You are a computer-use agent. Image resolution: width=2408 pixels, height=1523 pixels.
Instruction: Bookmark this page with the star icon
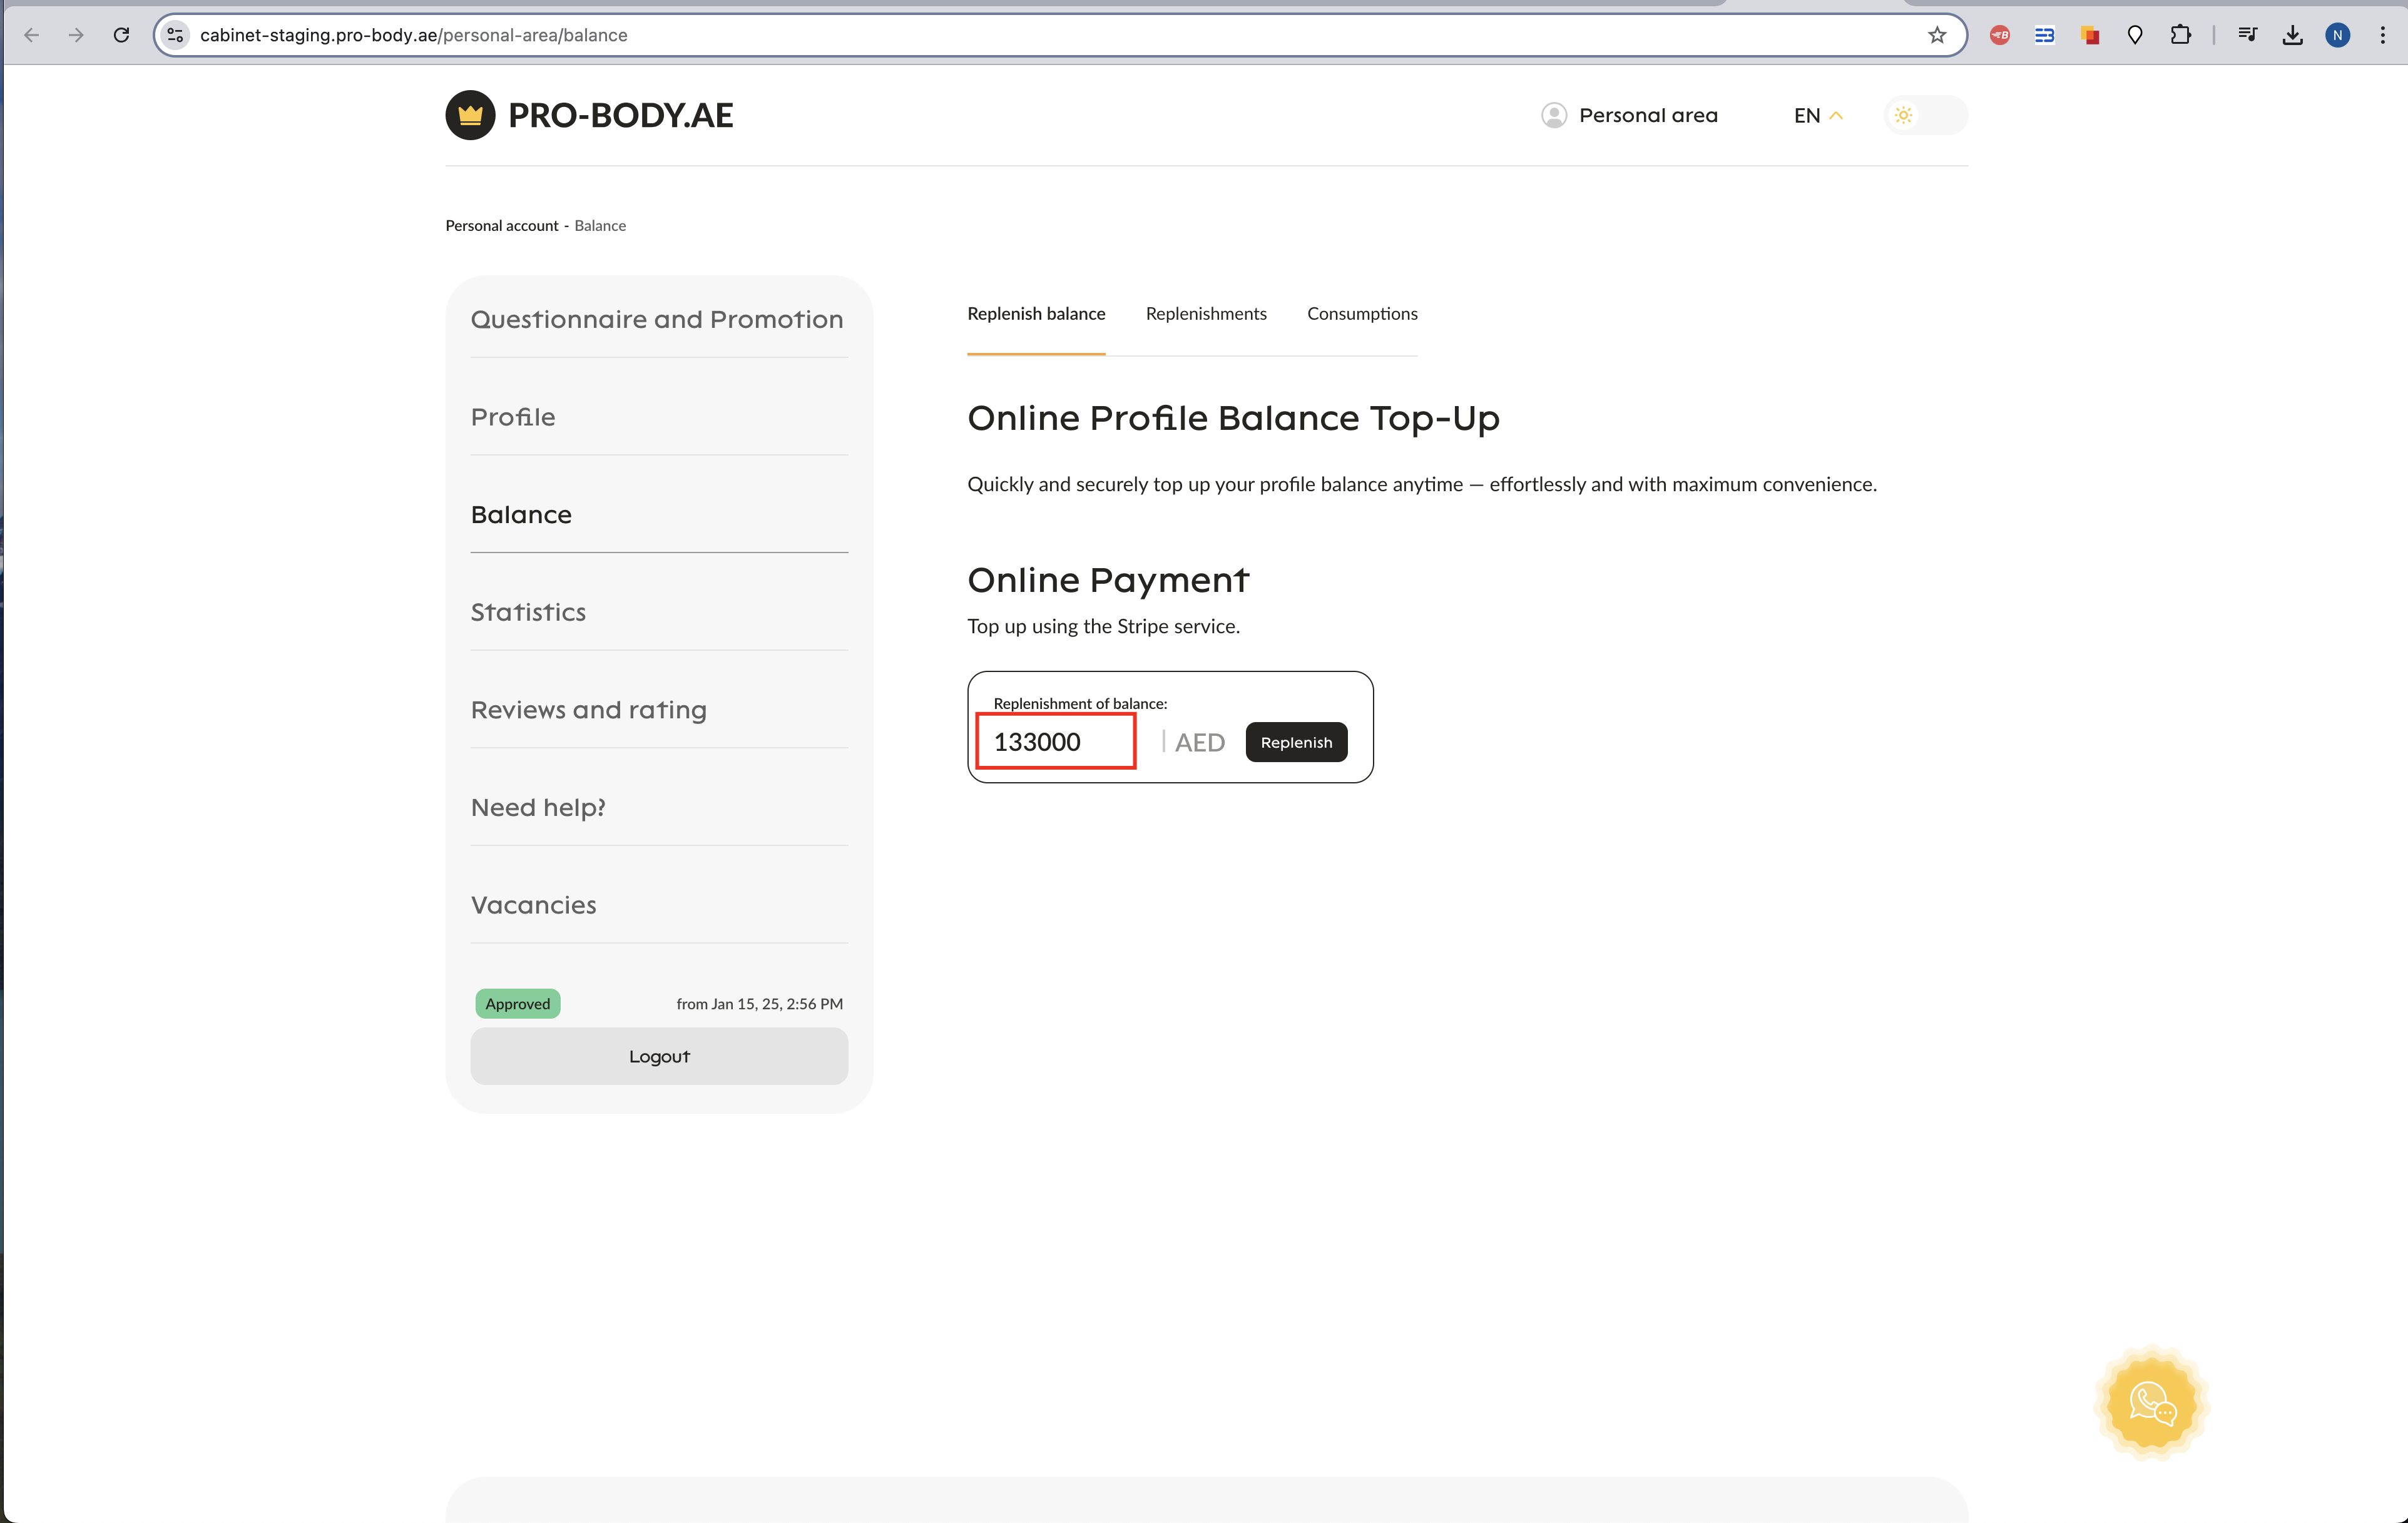pyautogui.click(x=1936, y=35)
